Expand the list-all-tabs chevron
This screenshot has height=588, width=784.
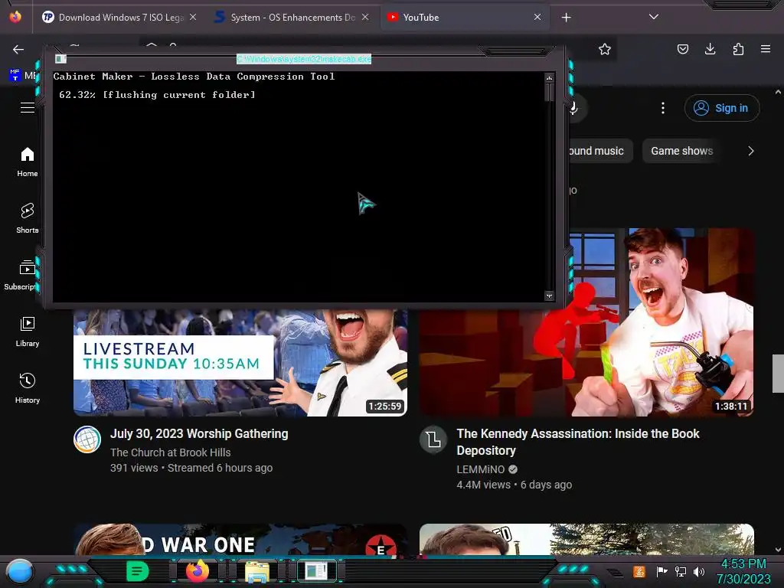(x=654, y=17)
